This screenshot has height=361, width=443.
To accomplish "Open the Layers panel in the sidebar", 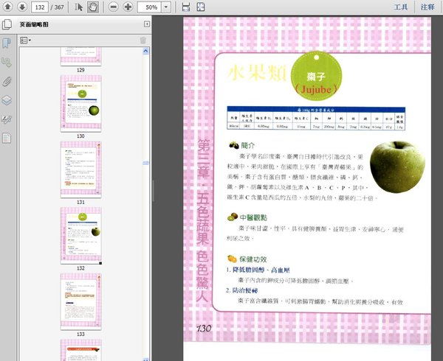I will (7, 100).
